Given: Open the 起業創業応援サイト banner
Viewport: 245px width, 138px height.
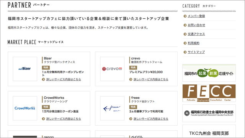Looking at the screenshot, I should pos(209,73).
